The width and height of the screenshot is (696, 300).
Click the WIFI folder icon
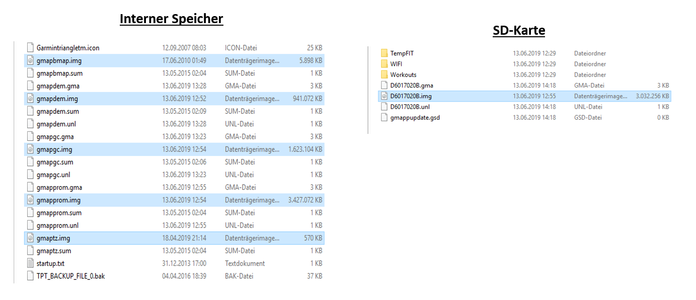click(x=384, y=64)
